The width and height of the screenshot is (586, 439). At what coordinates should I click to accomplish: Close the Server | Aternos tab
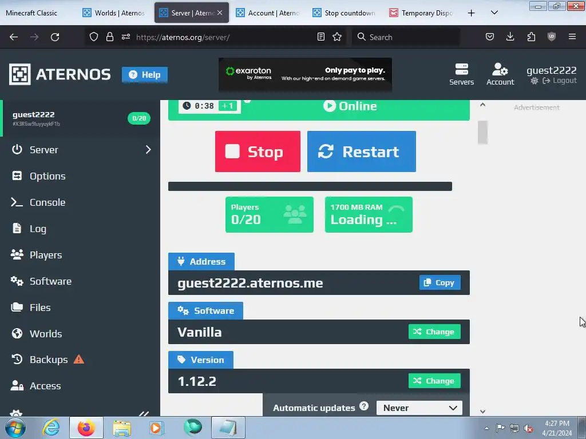[x=220, y=13]
